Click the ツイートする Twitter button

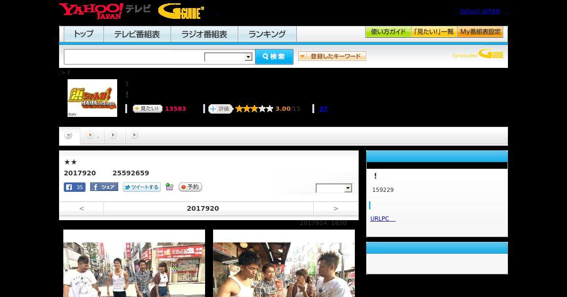(x=142, y=187)
